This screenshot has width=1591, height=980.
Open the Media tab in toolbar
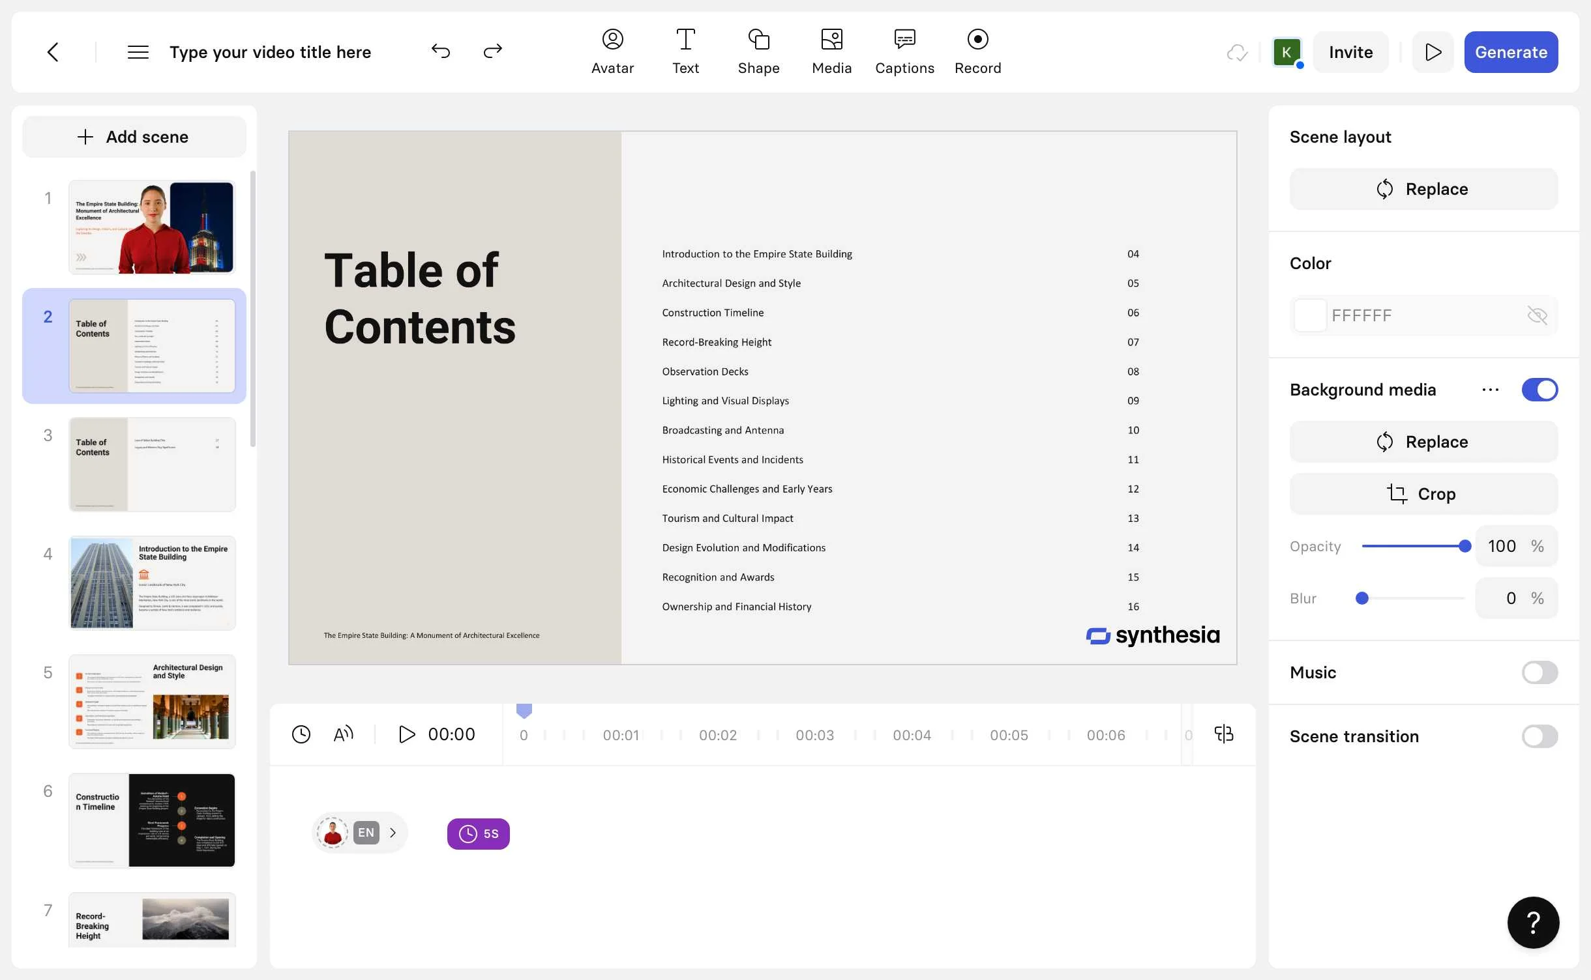pos(831,51)
